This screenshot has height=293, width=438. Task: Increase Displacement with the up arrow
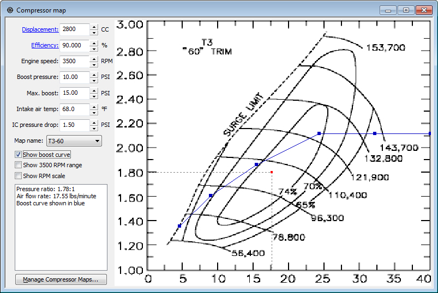coord(94,27)
